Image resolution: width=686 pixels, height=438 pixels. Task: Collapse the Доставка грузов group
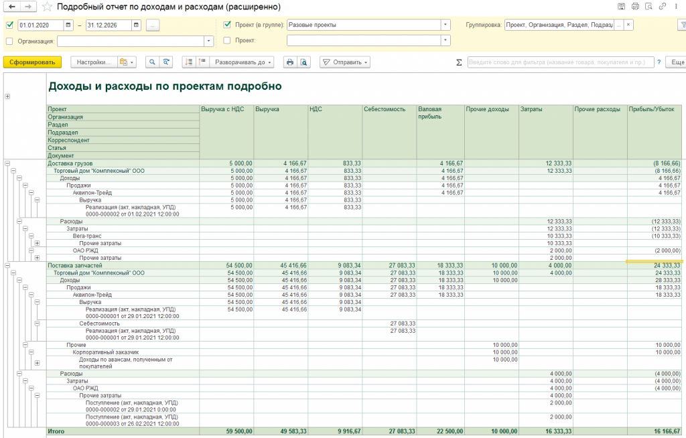(7, 163)
